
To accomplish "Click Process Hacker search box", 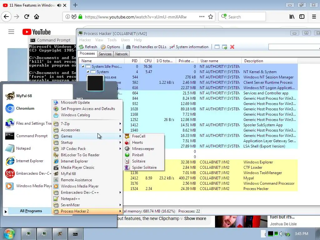I will [x=294, y=47].
